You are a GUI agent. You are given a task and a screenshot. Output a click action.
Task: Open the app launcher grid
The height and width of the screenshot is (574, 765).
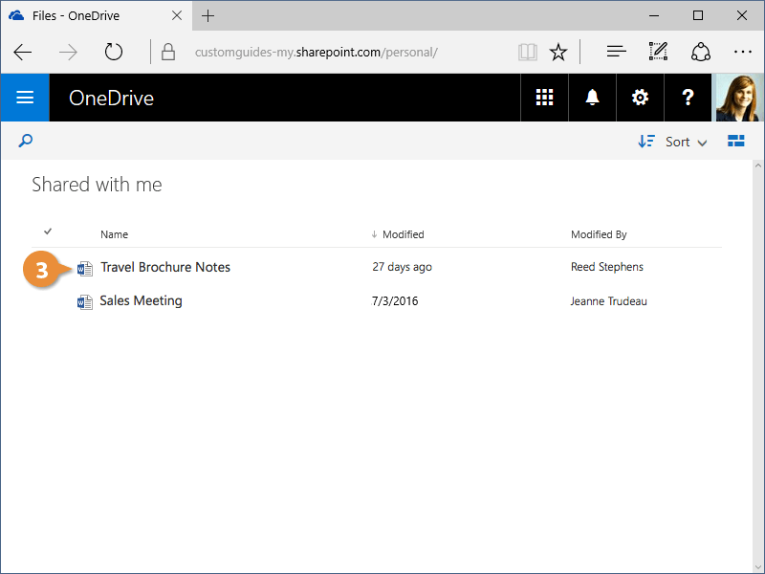pos(544,98)
